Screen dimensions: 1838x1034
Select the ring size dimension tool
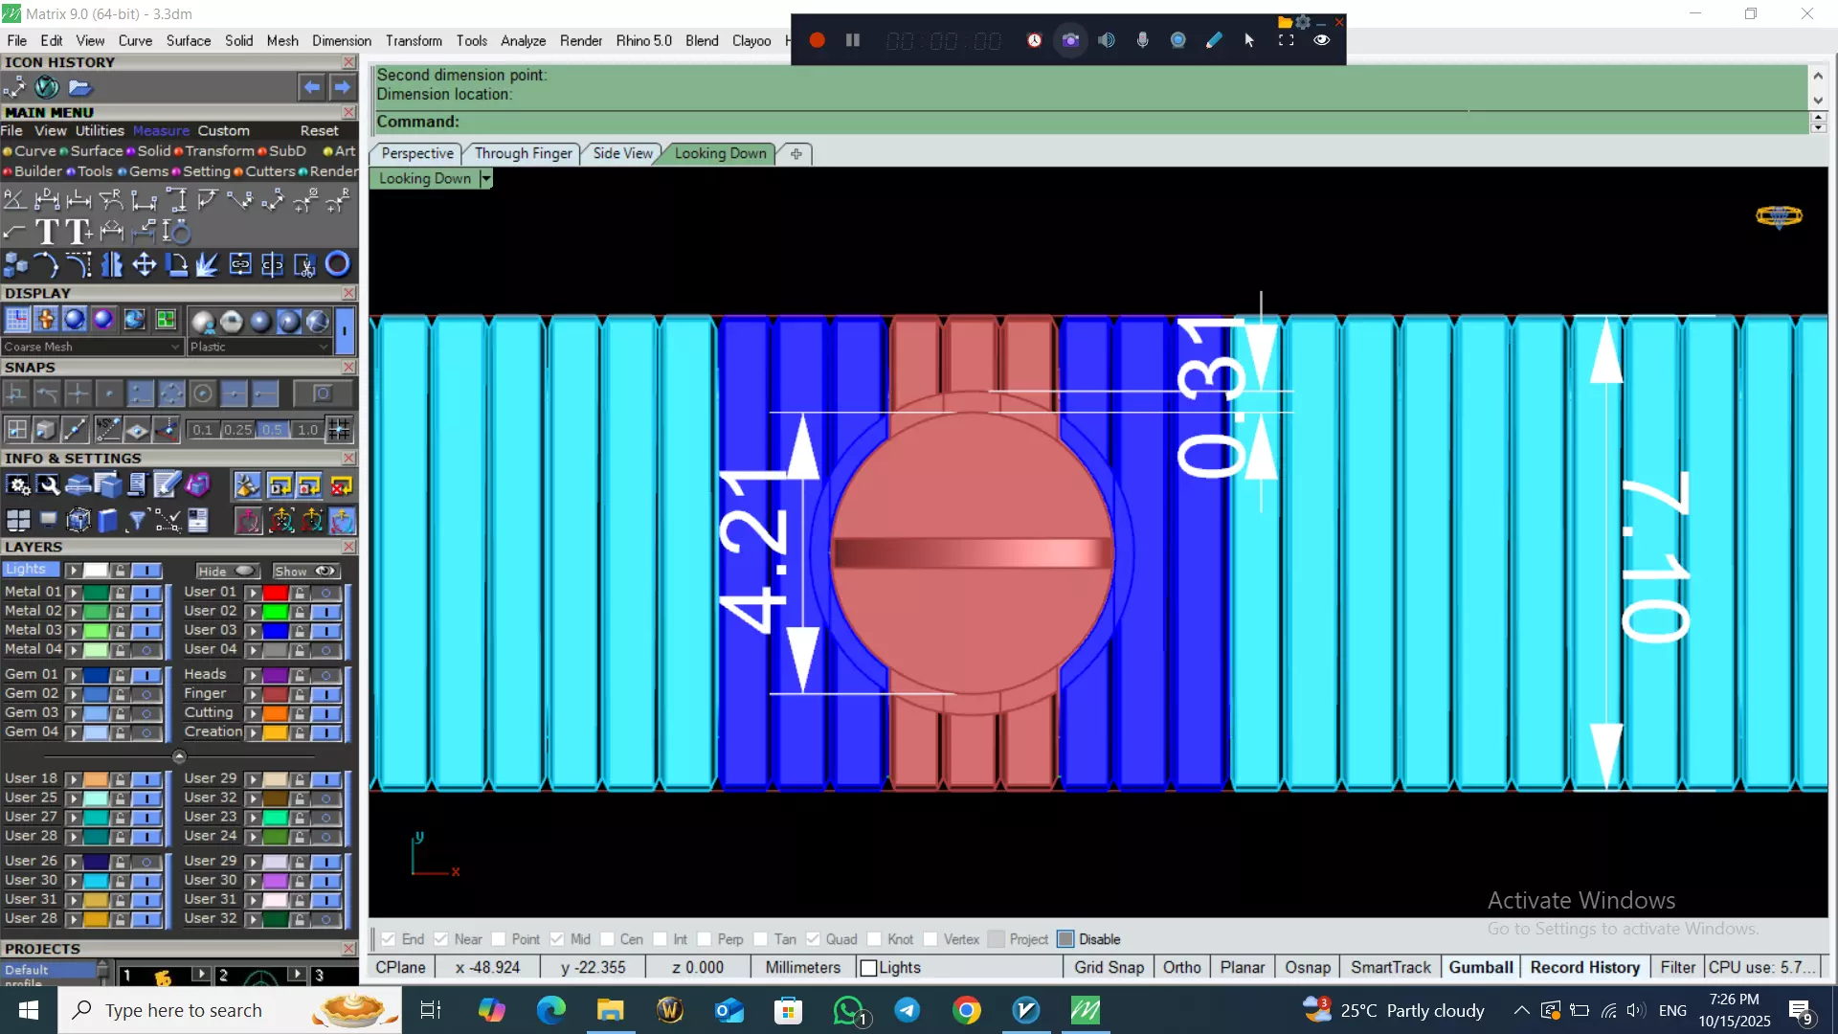tap(176, 232)
